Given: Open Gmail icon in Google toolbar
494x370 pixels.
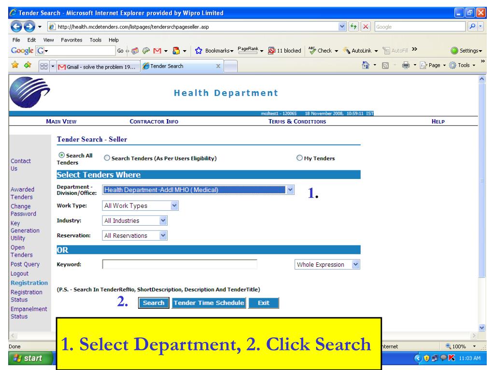Looking at the screenshot, I should coord(157,51).
